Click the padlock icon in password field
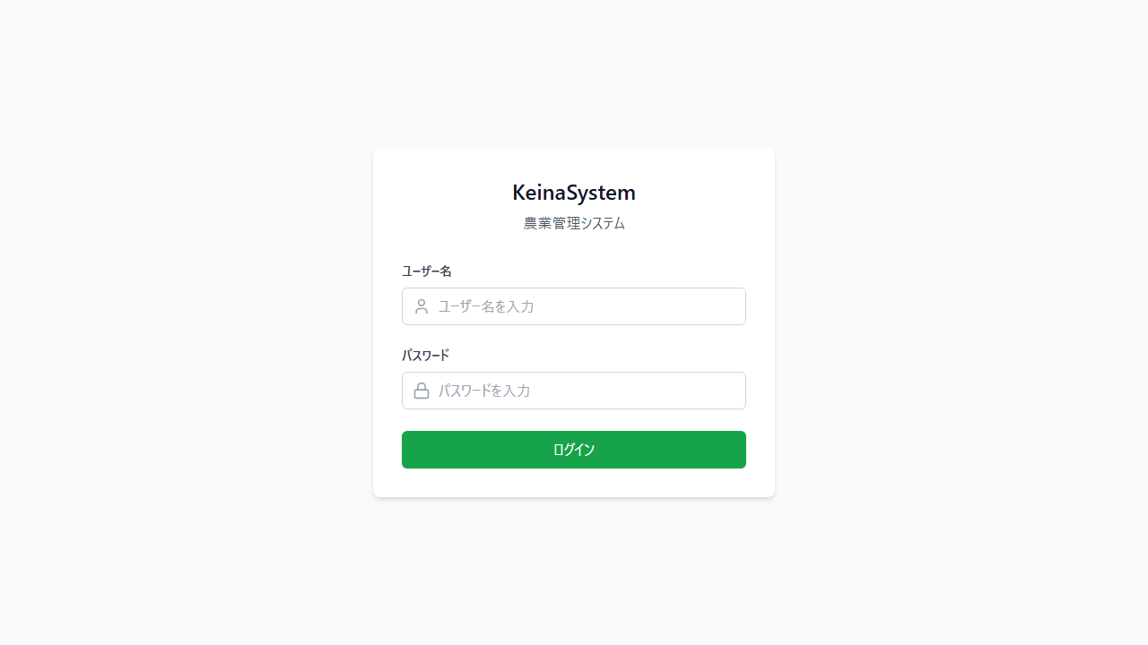 pyautogui.click(x=422, y=391)
